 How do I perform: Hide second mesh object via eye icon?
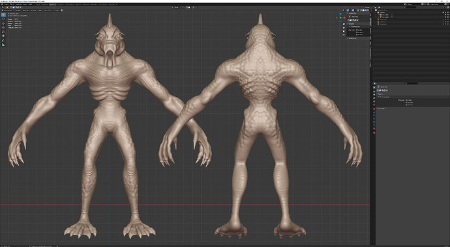(445, 17)
